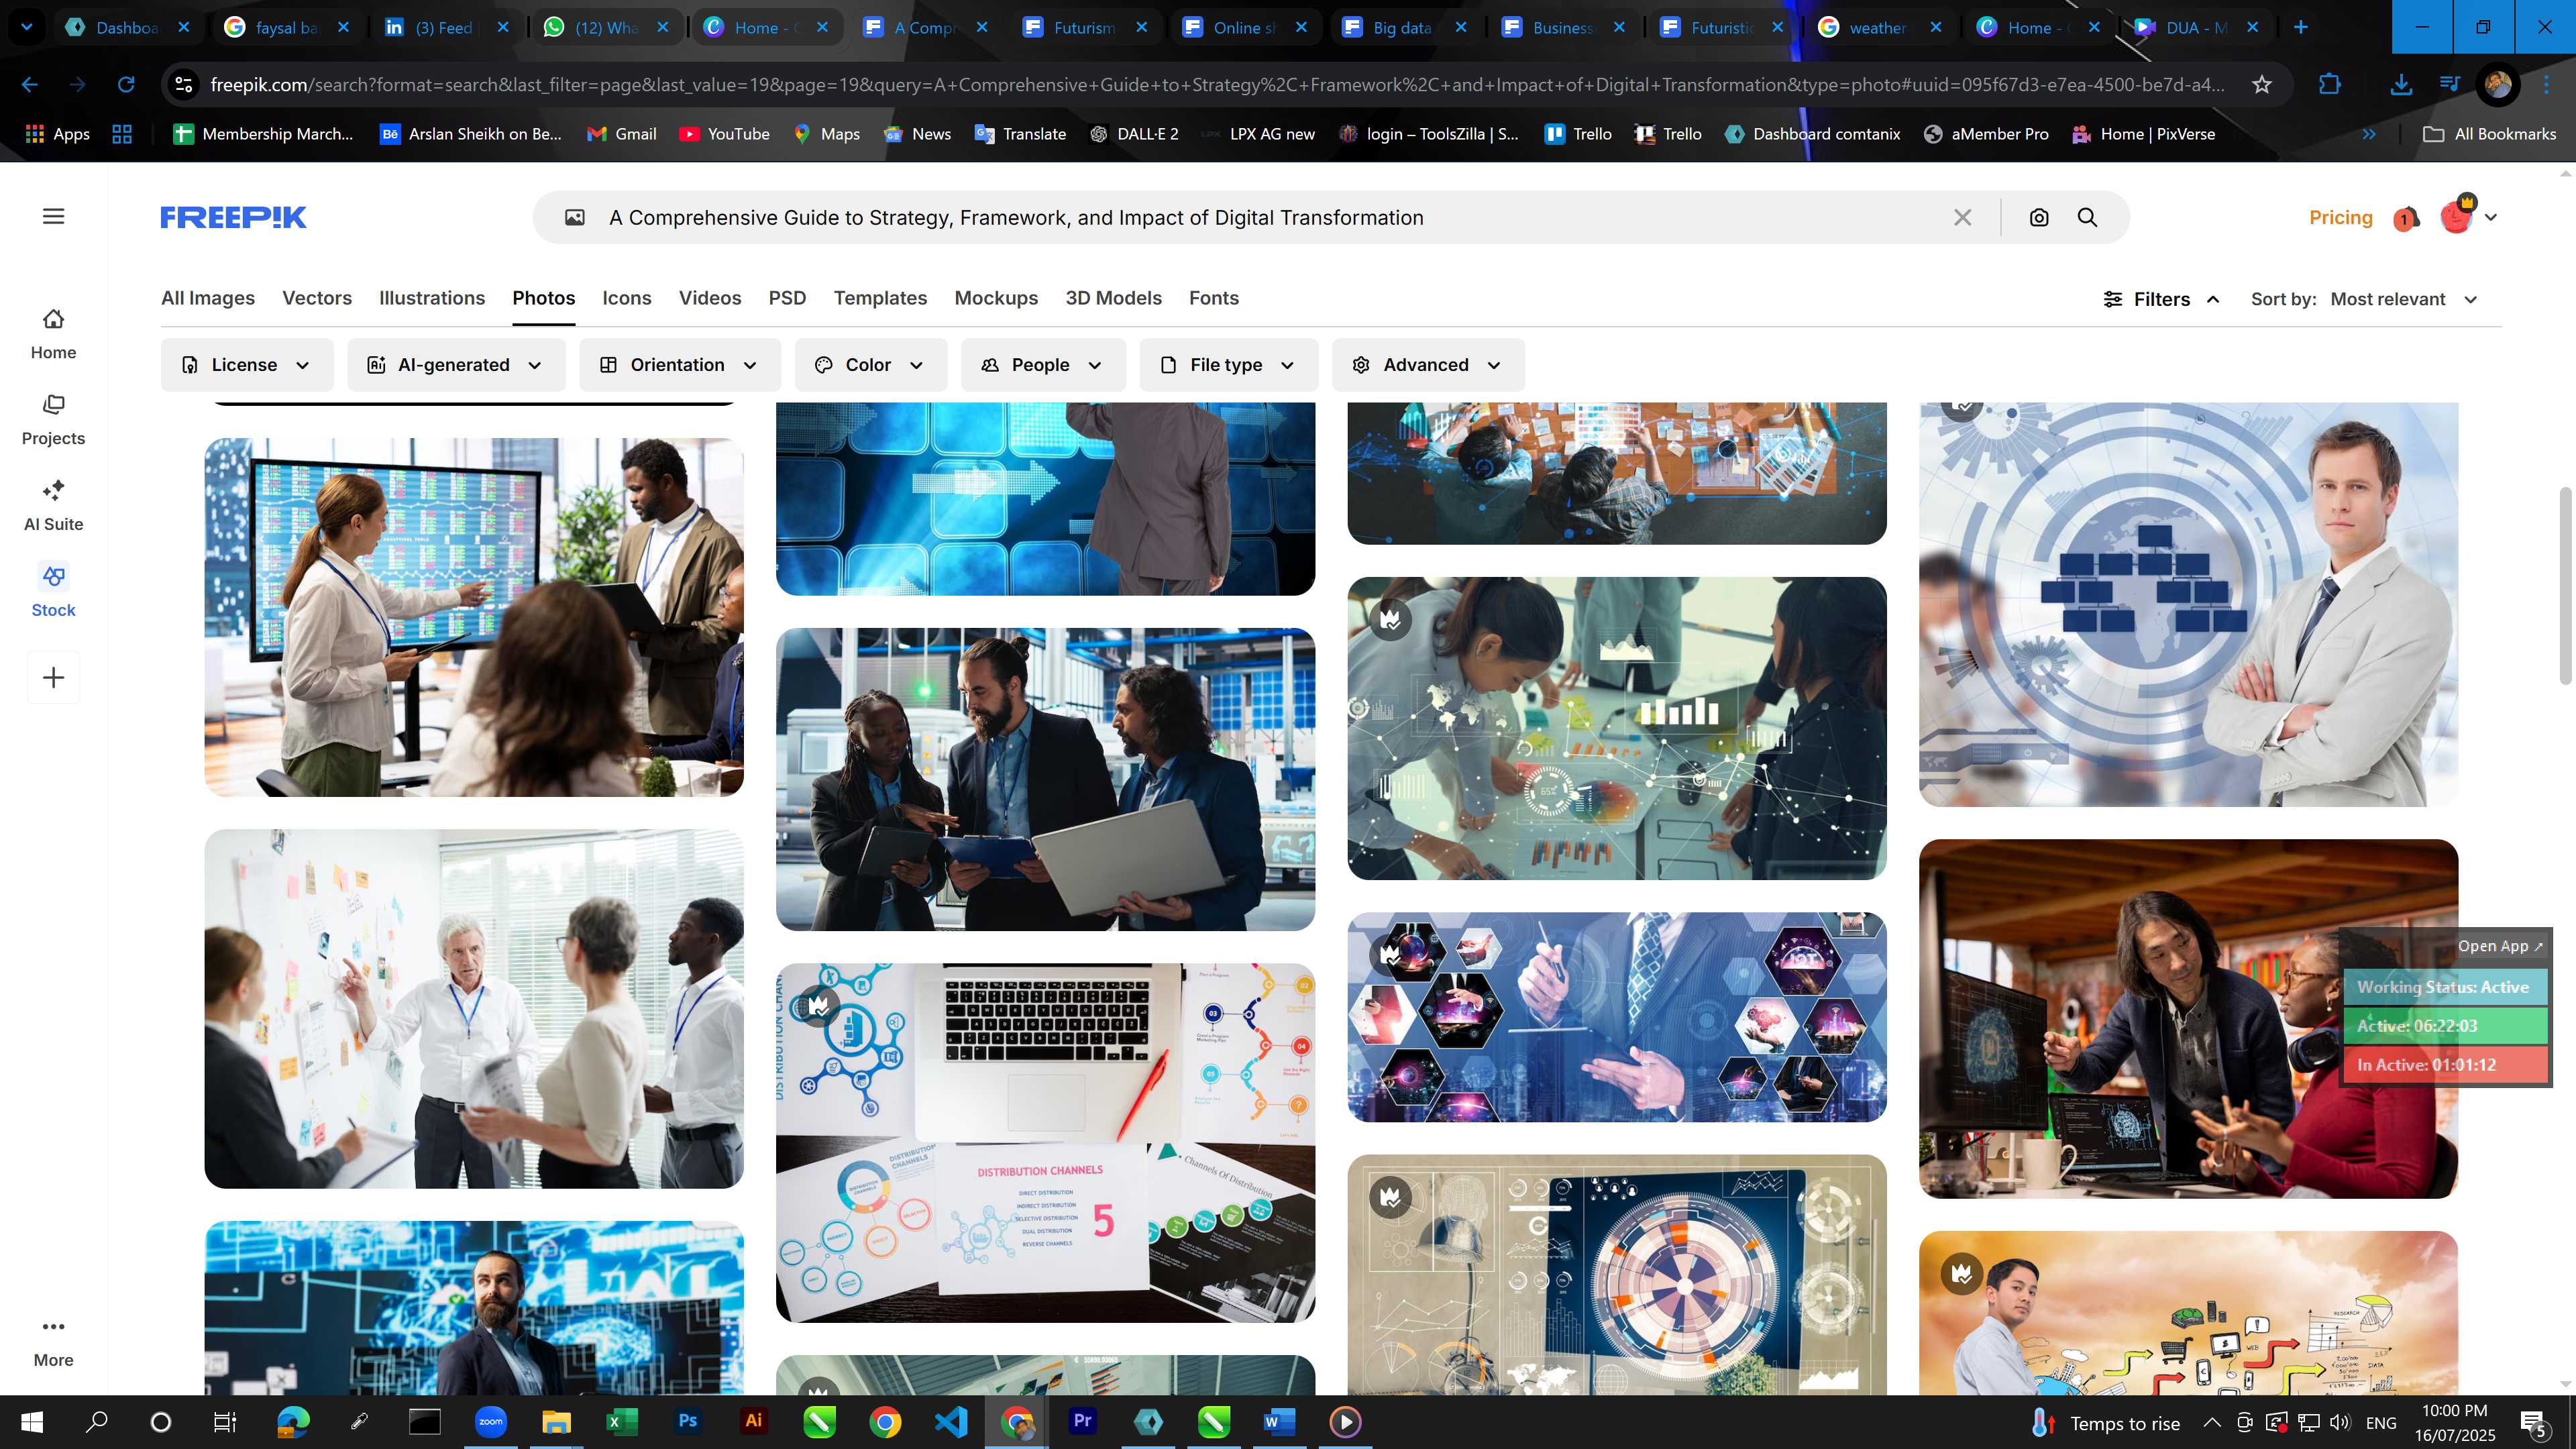Click the Freepik logo

[233, 217]
